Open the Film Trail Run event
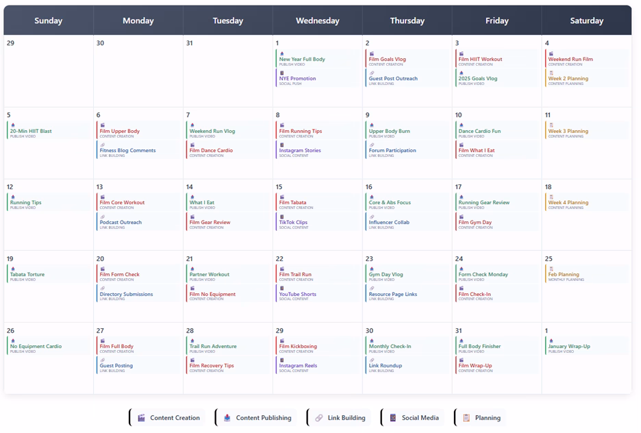 (x=318, y=274)
